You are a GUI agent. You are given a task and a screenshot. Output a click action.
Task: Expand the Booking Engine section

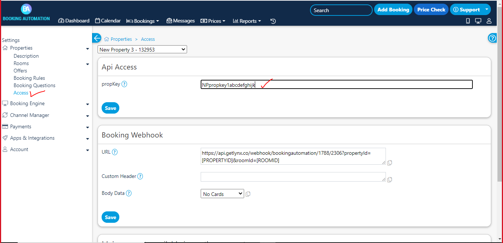point(88,104)
